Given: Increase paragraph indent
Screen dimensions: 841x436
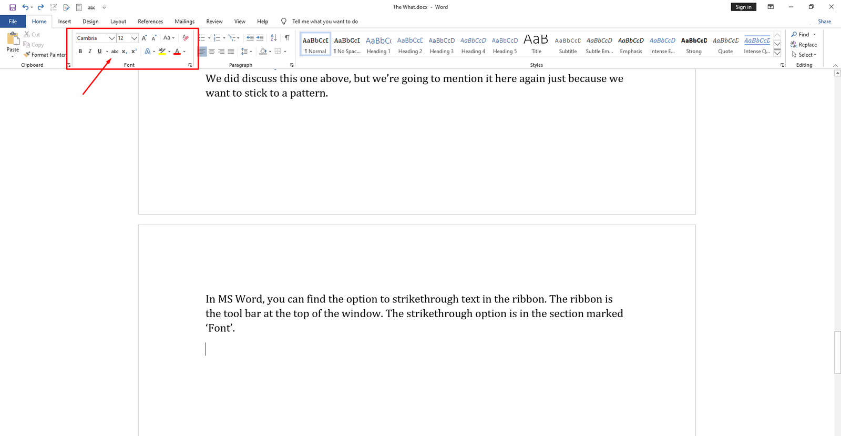Looking at the screenshot, I should click(260, 38).
